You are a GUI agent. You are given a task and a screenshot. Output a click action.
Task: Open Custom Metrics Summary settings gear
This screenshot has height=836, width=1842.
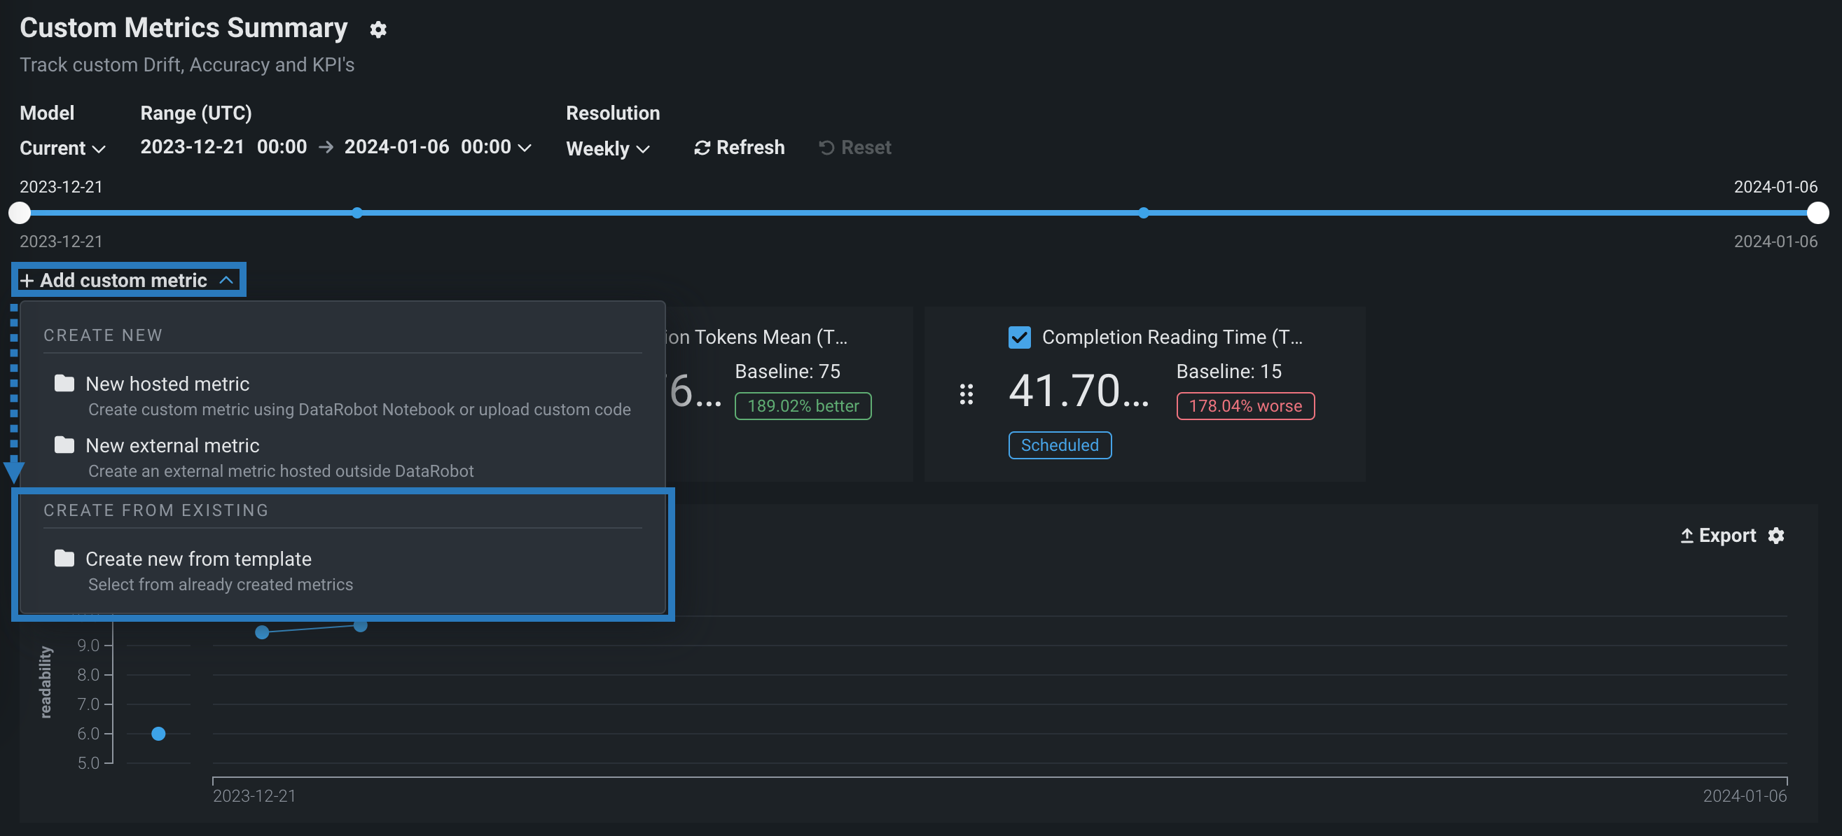point(378,29)
